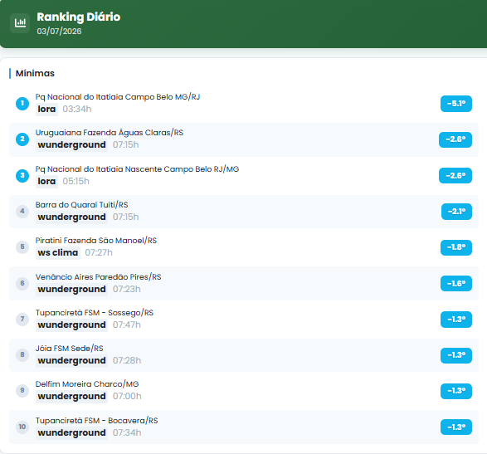The width and height of the screenshot is (487, 454).
Task: Open Pq Nacional do Itatiaia Campo Belo MG/RJ
Action: coord(118,97)
